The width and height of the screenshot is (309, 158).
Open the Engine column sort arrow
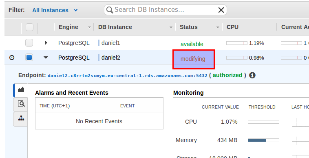(x=89, y=27)
